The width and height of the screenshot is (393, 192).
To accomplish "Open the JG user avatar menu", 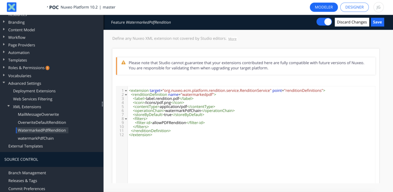I will (x=379, y=7).
